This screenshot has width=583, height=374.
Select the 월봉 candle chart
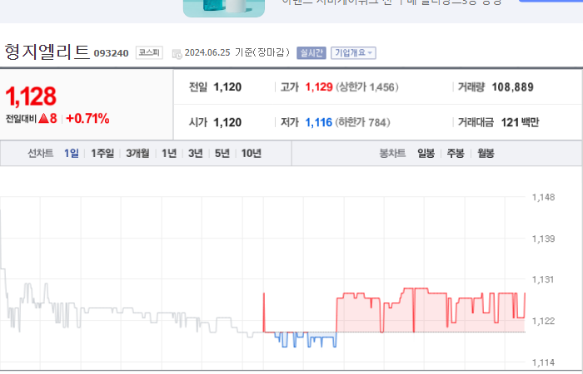click(x=486, y=153)
